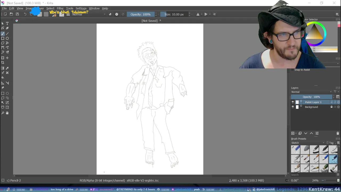Open horizontal mirror options arrow
The width and height of the screenshot is (341, 192).
coord(202,14)
